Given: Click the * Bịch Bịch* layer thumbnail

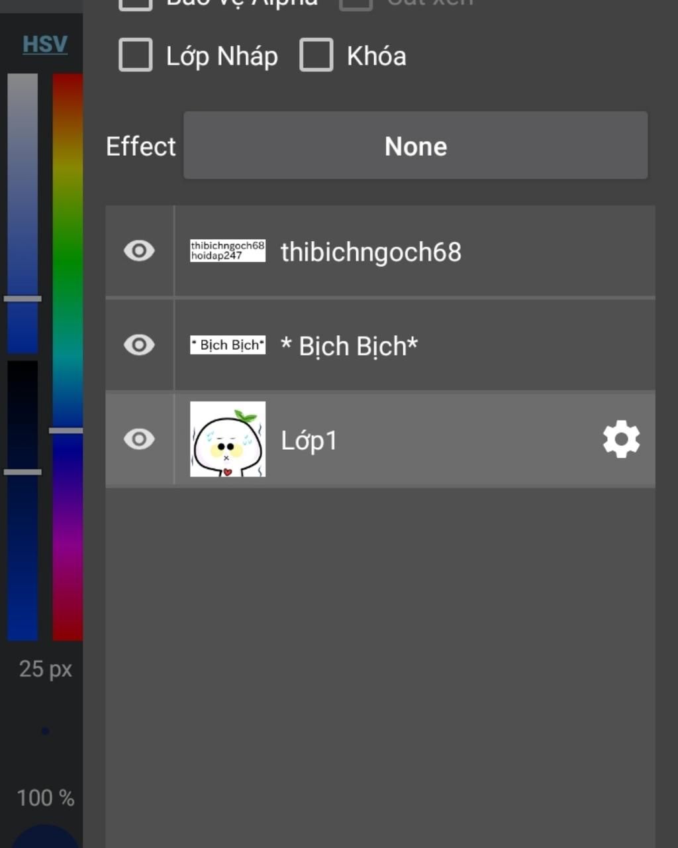Looking at the screenshot, I should pos(228,345).
